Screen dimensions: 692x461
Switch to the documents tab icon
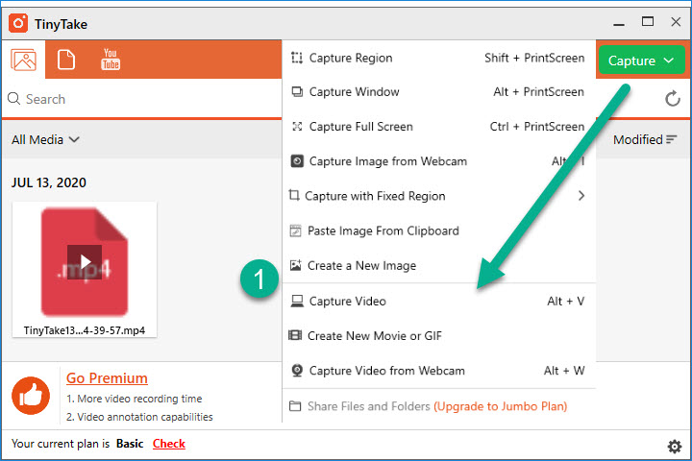point(66,60)
